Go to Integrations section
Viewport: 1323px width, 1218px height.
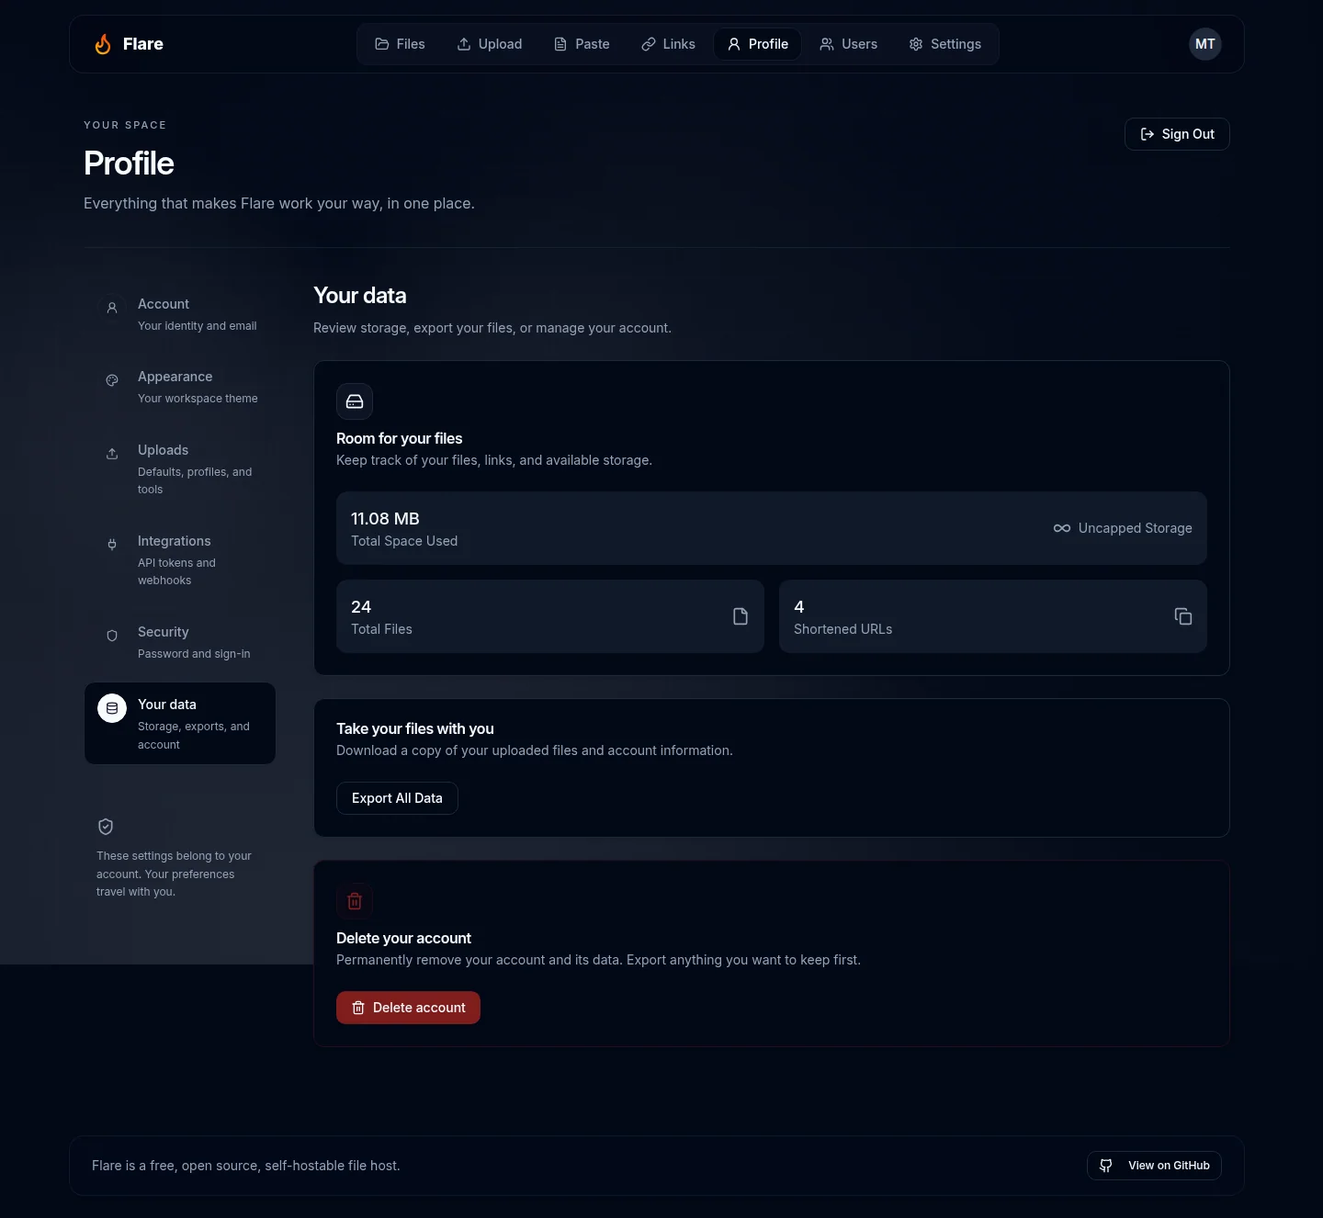coord(180,560)
